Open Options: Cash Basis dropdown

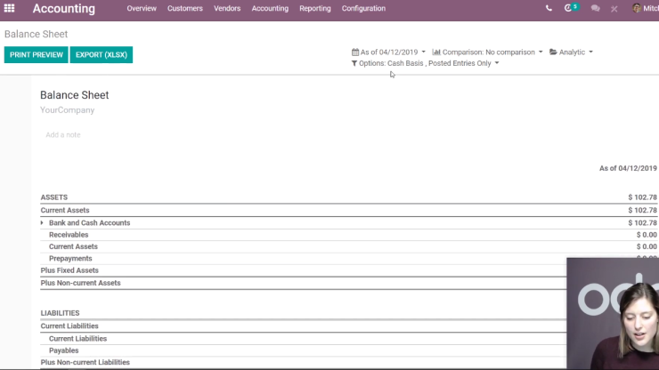tap(426, 63)
